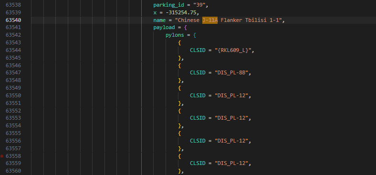376x175 pixels.
Task: Click opening brace on line 63549
Action: pyautogui.click(x=179, y=88)
